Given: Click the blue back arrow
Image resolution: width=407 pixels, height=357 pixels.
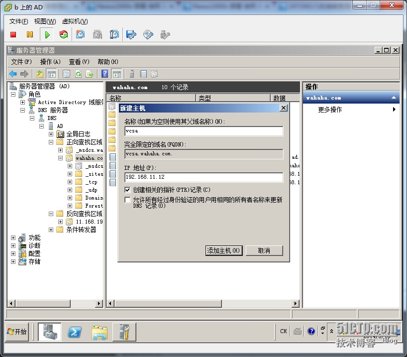Looking at the screenshot, I should click(13, 74).
